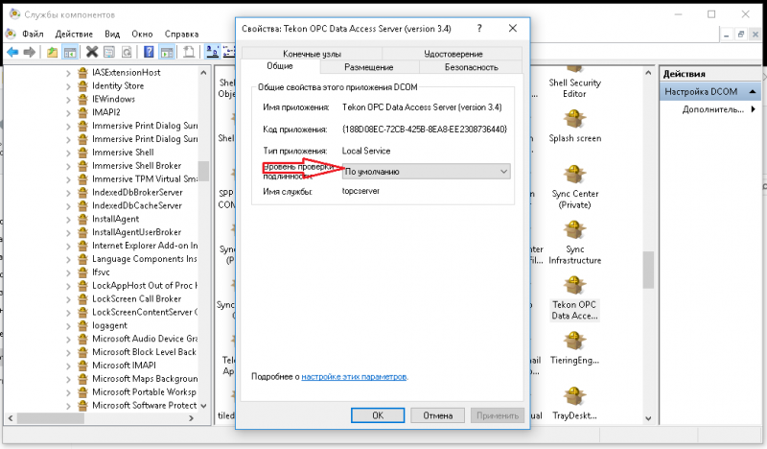Expand the IASExtensionHost tree node
Viewport: 767px width, 449px height.
click(69, 73)
